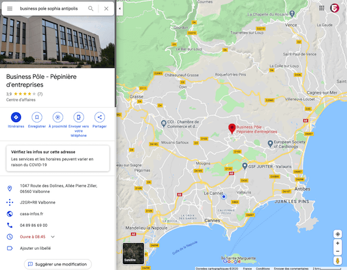This screenshot has height=270, width=347.
Task: Click the magnifier search icon
Action: 91,8
